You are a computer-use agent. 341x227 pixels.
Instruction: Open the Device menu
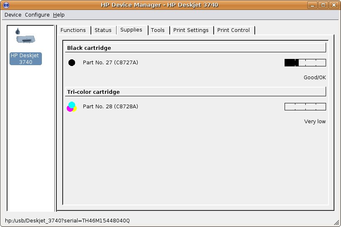coord(13,15)
